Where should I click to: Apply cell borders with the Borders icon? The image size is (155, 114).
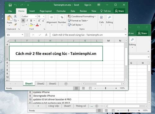[23, 25]
